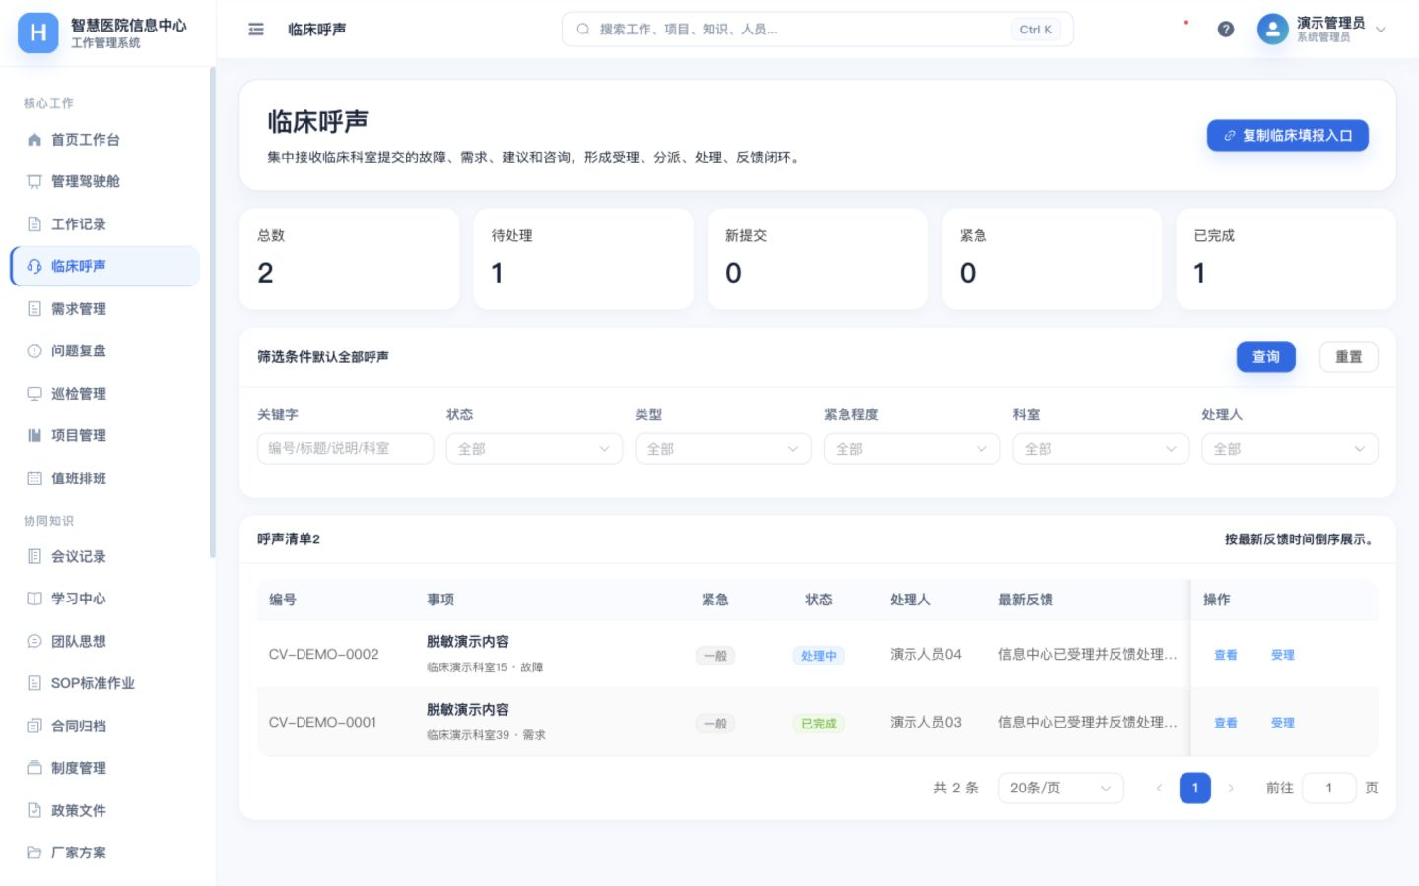Collapse sidebar with hamburger menu icon
This screenshot has height=886, width=1419.
coord(256,30)
